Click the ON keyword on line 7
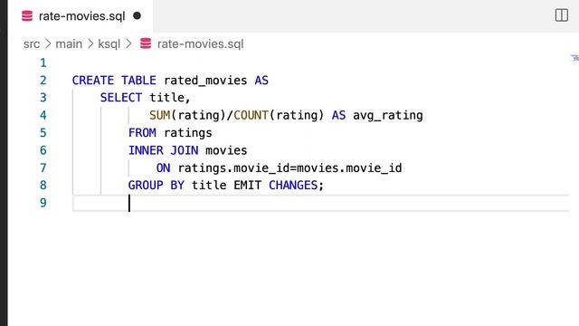This screenshot has width=579, height=326. point(163,168)
